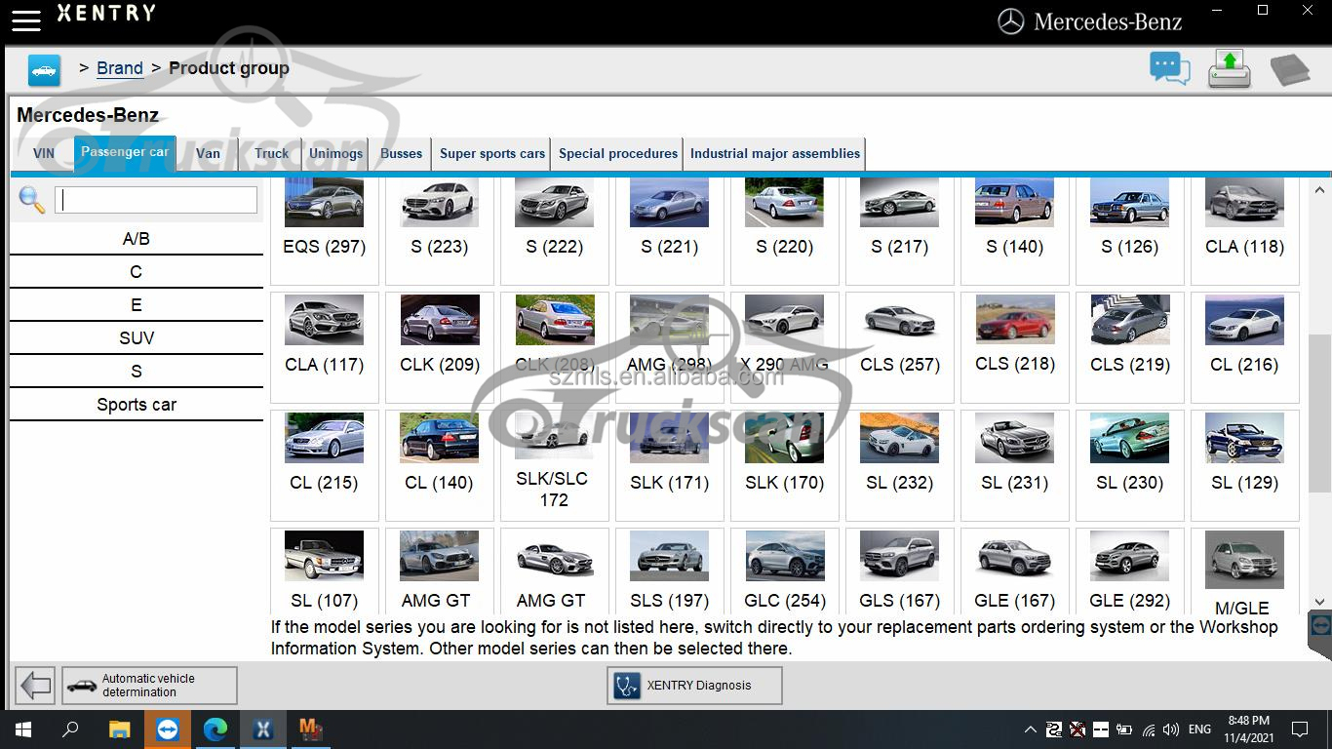Open Microsoft Edge from taskbar
1332x749 pixels.
click(x=215, y=729)
